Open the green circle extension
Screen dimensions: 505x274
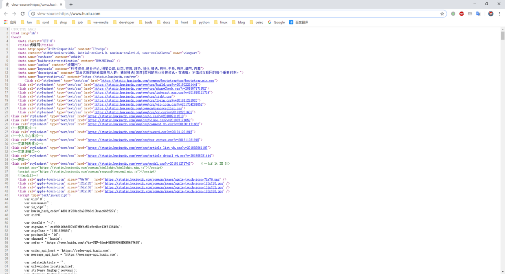[x=453, y=13]
